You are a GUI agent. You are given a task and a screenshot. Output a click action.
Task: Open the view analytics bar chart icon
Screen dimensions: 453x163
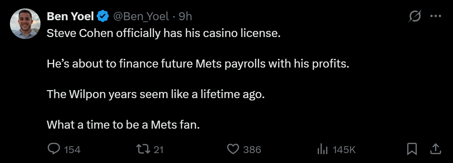coord(322,149)
